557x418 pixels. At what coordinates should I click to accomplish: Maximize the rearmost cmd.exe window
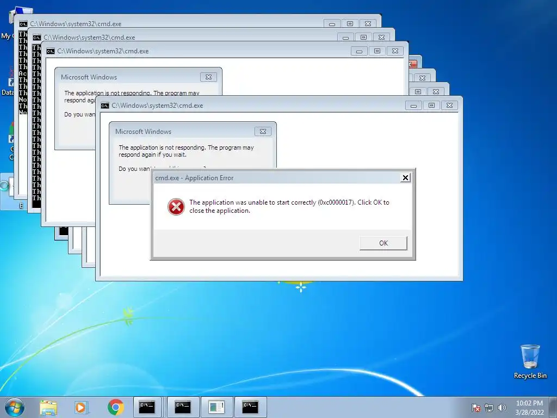350,24
